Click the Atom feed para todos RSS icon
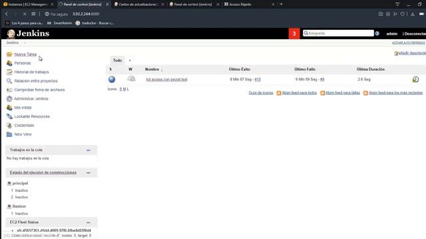This screenshot has width=426, height=239. [279, 93]
